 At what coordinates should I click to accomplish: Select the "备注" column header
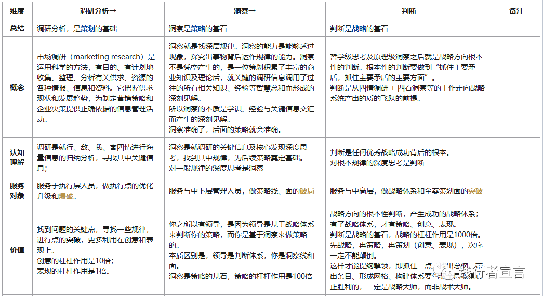tap(516, 11)
